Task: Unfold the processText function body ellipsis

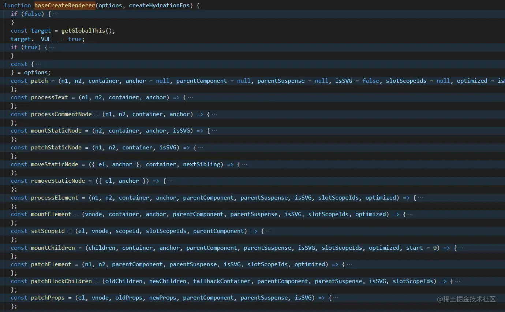Action: pos(190,97)
